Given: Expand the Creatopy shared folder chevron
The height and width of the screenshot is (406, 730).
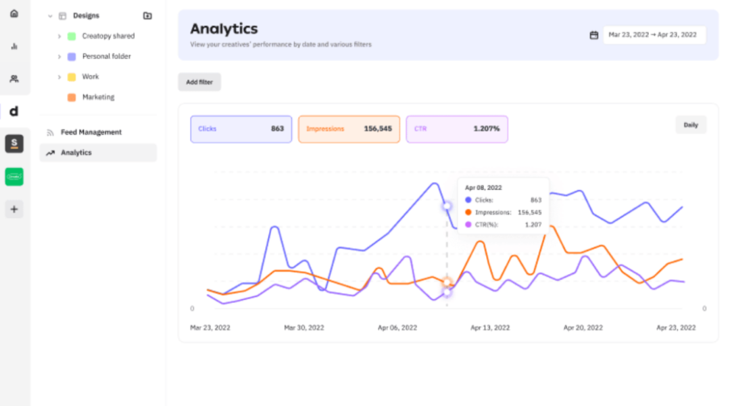Looking at the screenshot, I should [59, 36].
